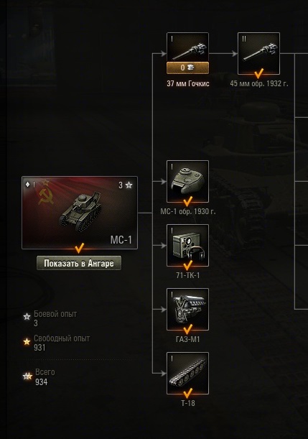308x439 pixels.
Task: Select the 45 мм обр. 1932 г. gun
Action: point(258,53)
